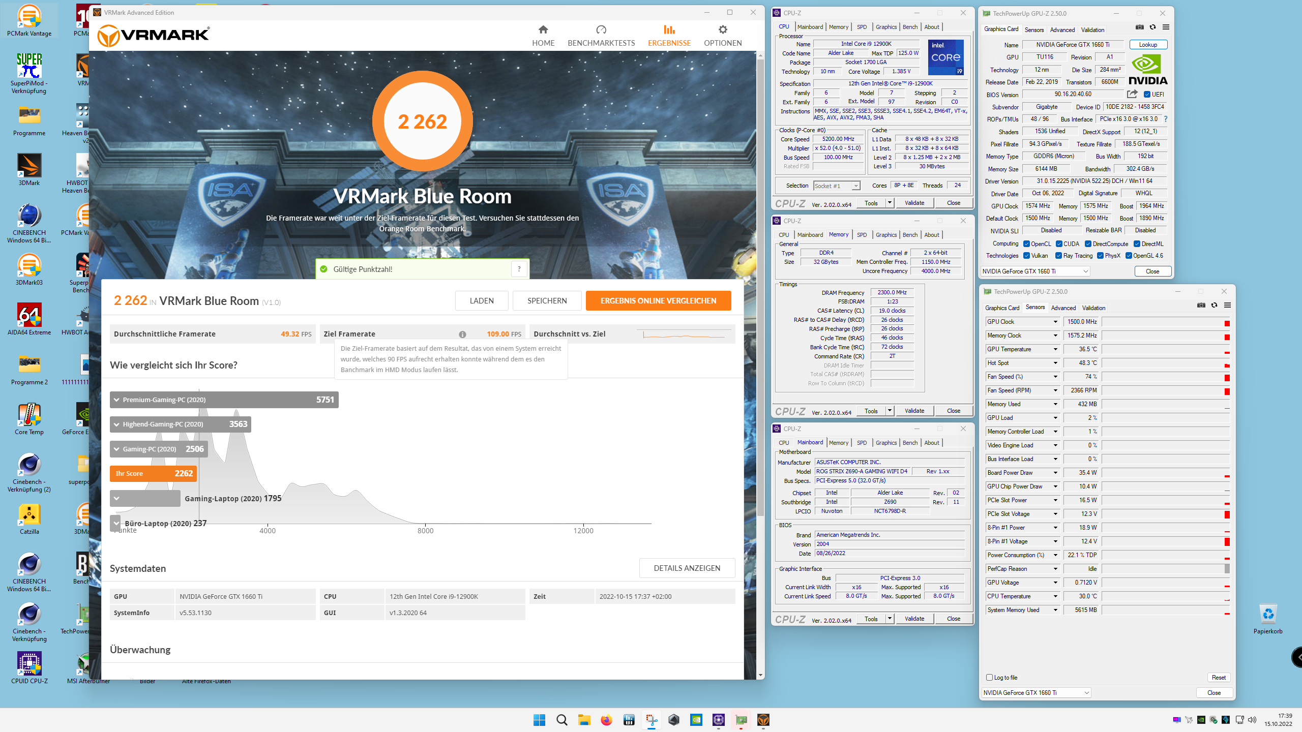Go to BENCHMARKTESTS in VRMark
The image size is (1302, 732).
(601, 36)
